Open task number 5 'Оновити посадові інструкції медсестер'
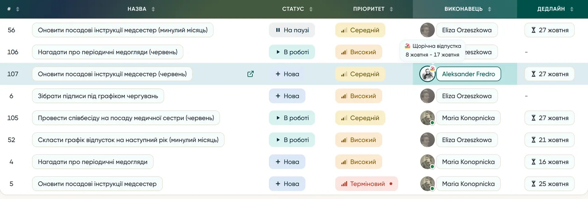Screen dimensions: 588x199 [97, 184]
